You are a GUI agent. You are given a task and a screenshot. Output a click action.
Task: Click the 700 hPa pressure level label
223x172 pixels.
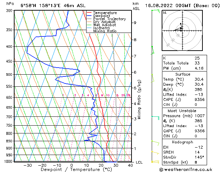[x=10, y=117]
